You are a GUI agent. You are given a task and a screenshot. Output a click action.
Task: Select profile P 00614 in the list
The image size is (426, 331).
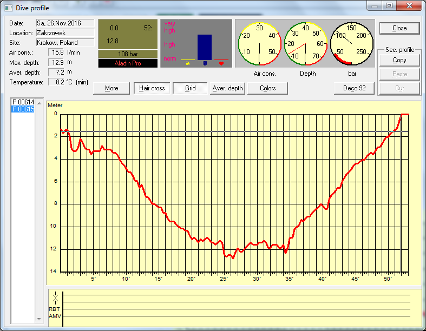pos(23,102)
